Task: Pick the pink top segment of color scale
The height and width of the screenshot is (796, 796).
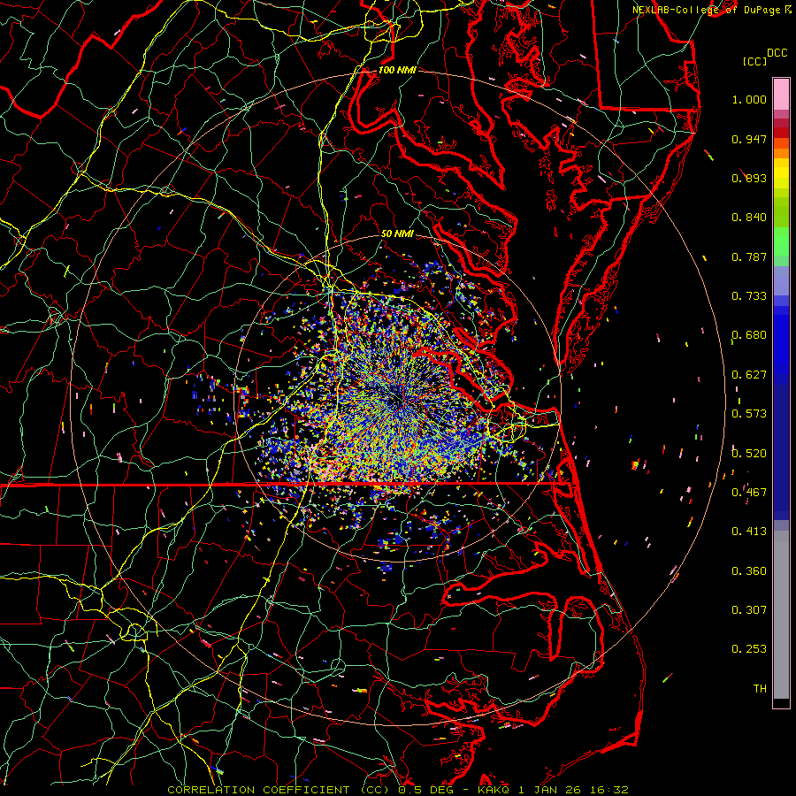Action: 781,95
